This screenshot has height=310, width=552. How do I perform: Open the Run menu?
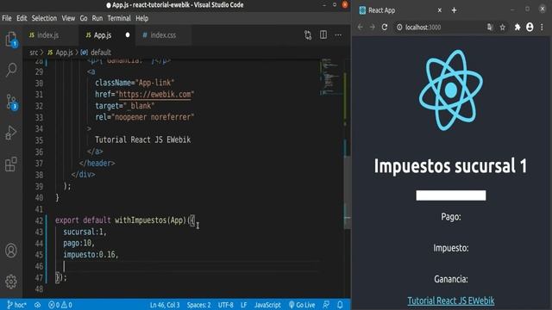click(x=97, y=18)
